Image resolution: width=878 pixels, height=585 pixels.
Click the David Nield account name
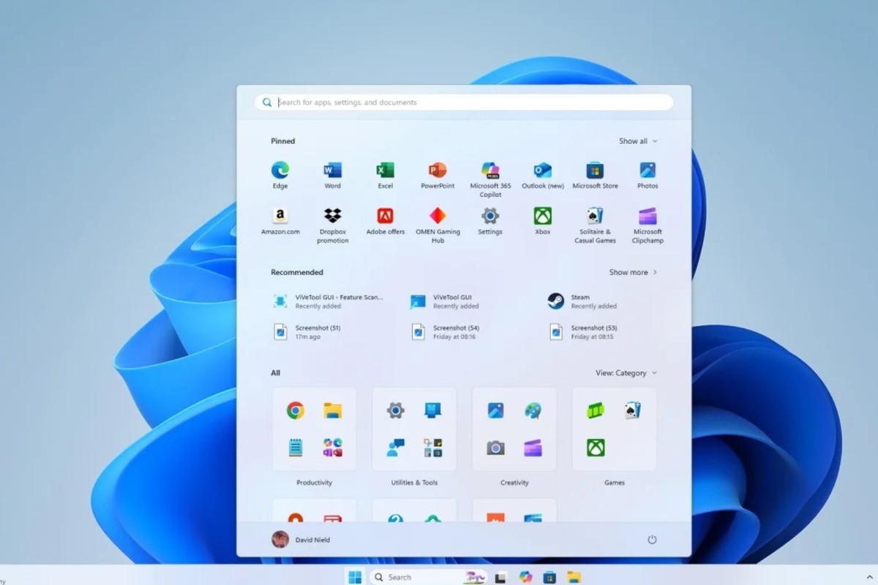point(315,540)
